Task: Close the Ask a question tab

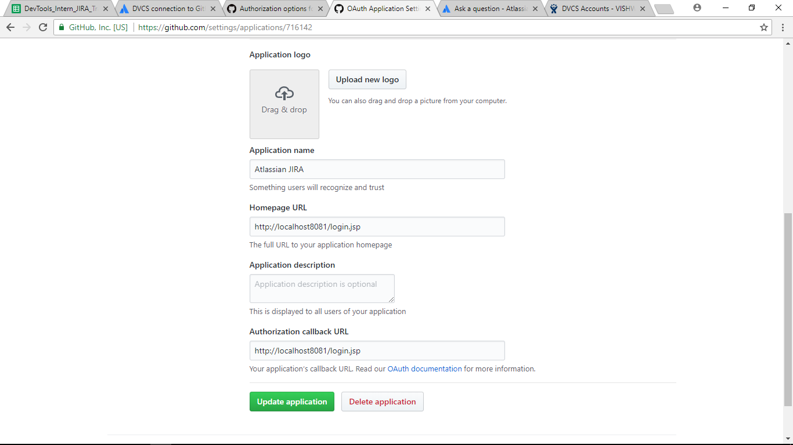Action: coord(535,9)
